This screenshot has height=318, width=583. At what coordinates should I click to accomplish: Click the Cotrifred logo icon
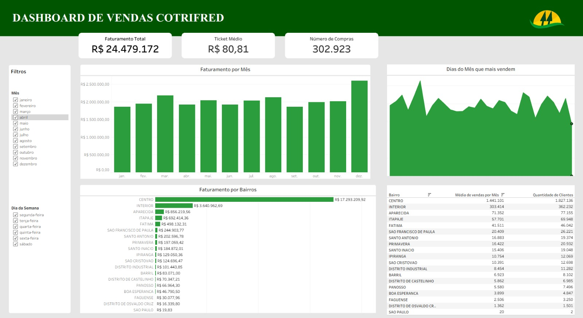point(547,19)
